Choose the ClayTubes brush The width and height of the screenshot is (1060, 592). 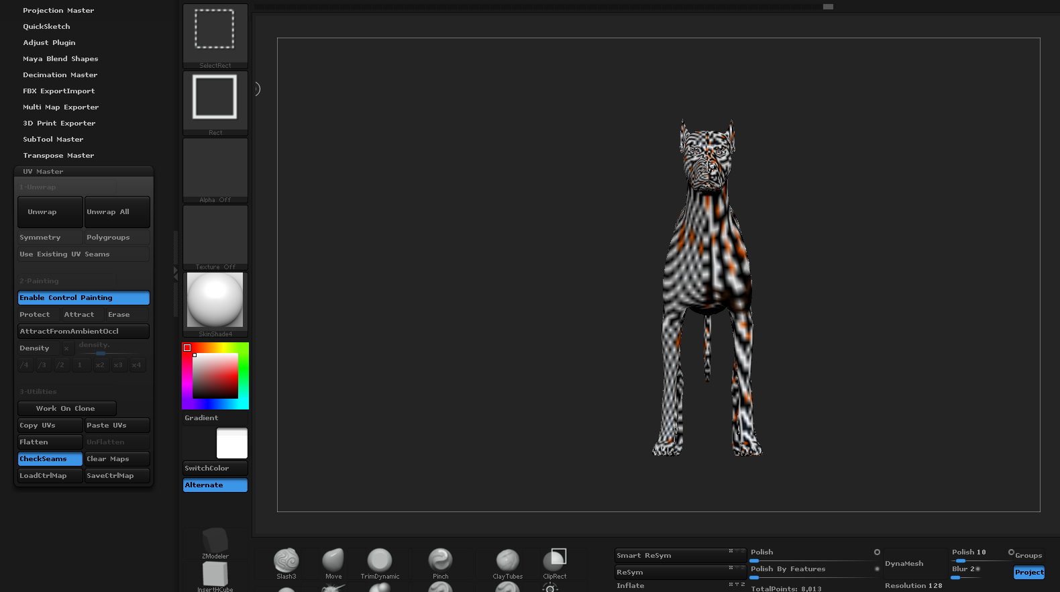(507, 561)
